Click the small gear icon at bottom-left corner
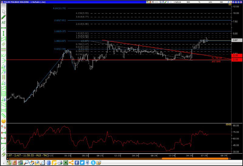The height and width of the screenshot is (166, 243). [x=4, y=163]
